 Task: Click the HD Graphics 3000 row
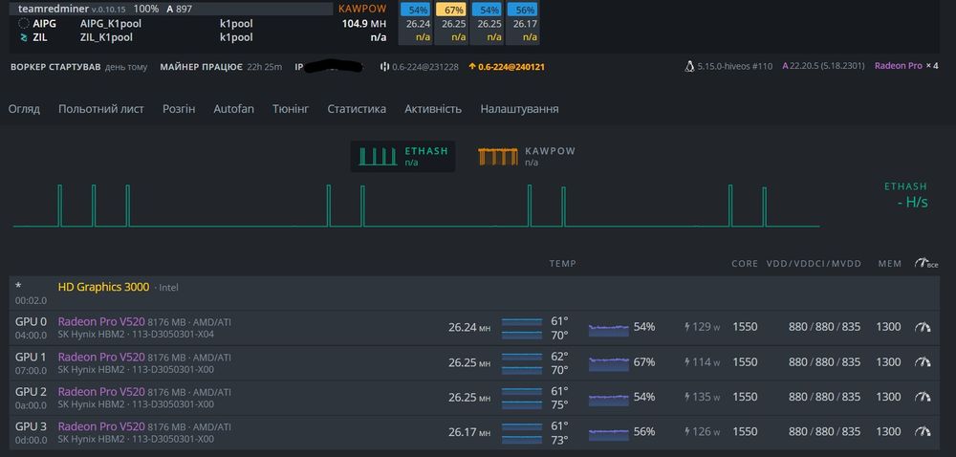tap(474, 293)
